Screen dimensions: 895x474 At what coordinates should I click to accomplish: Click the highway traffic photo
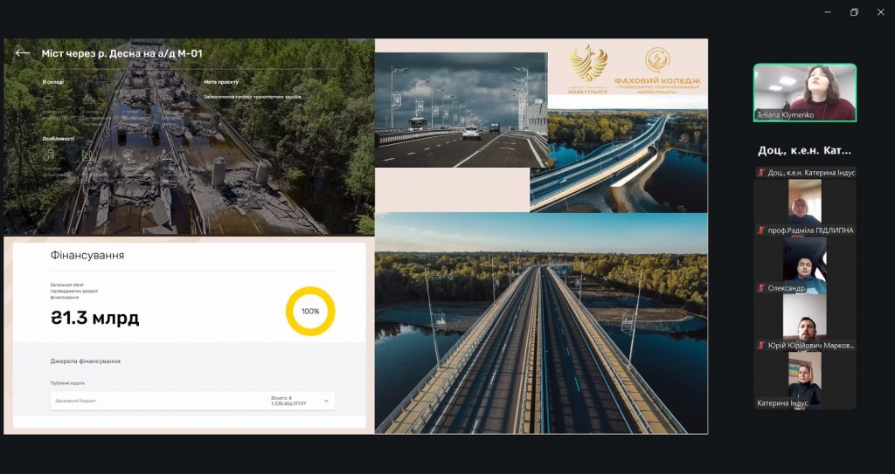tap(461, 109)
